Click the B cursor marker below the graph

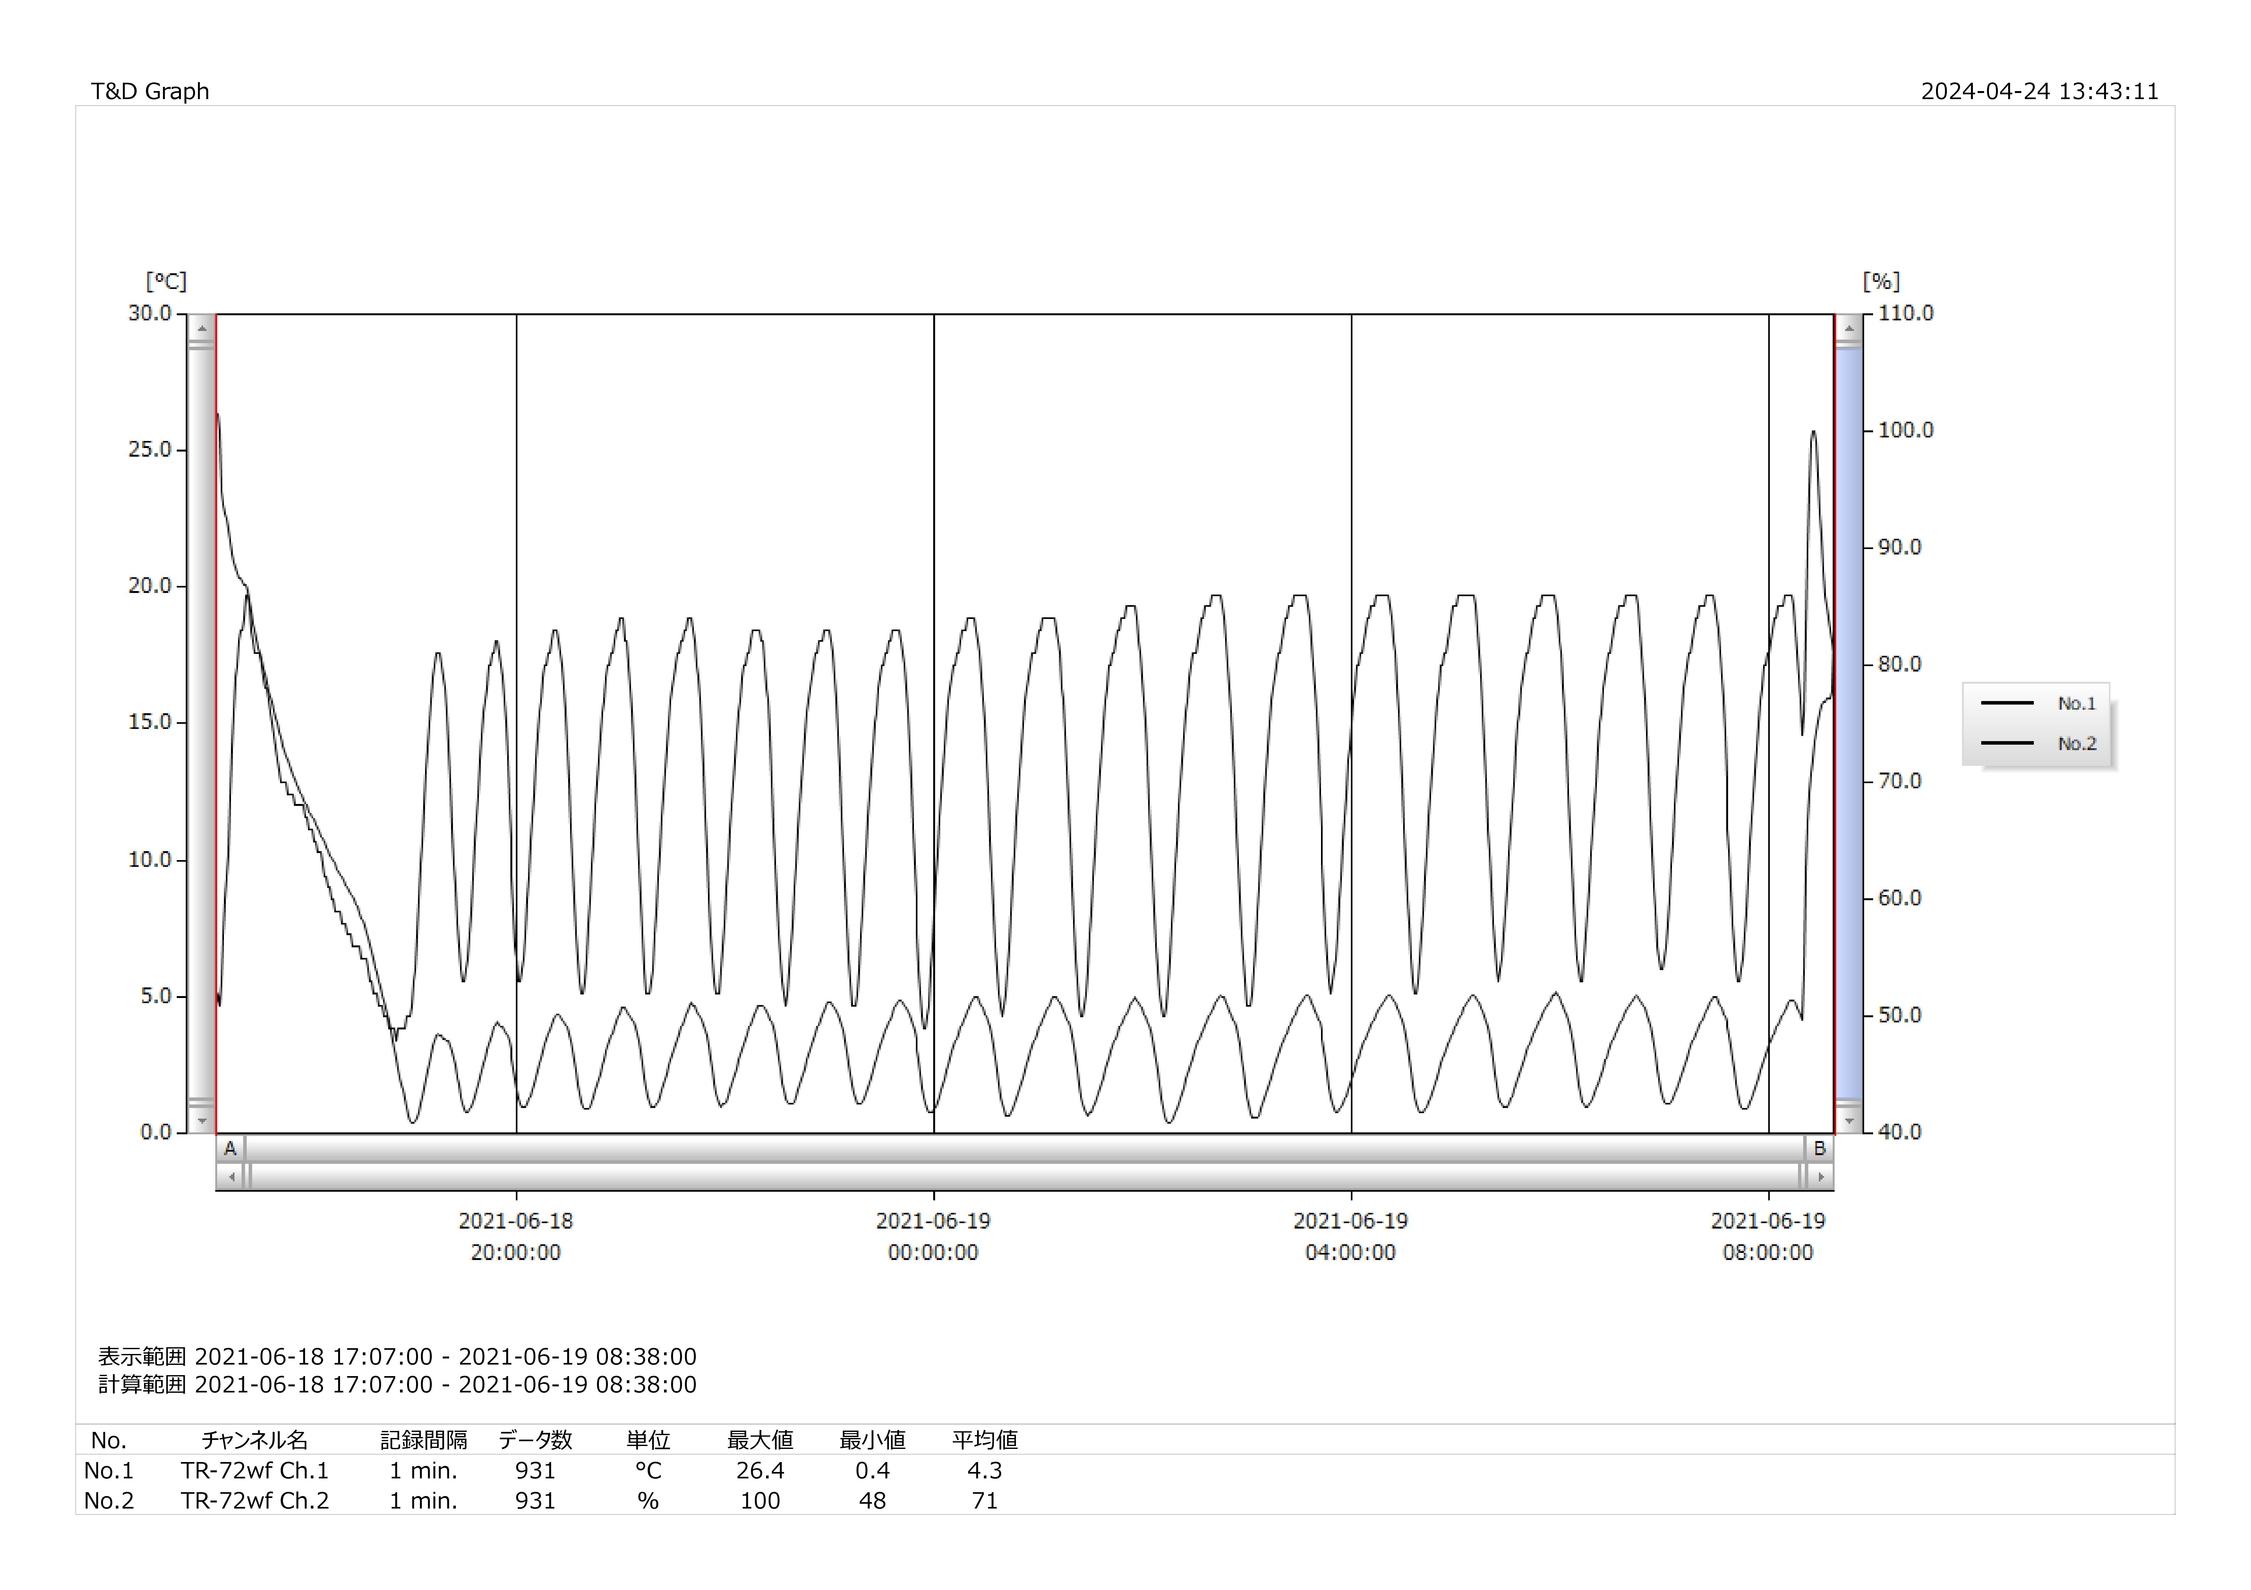pos(1820,1149)
